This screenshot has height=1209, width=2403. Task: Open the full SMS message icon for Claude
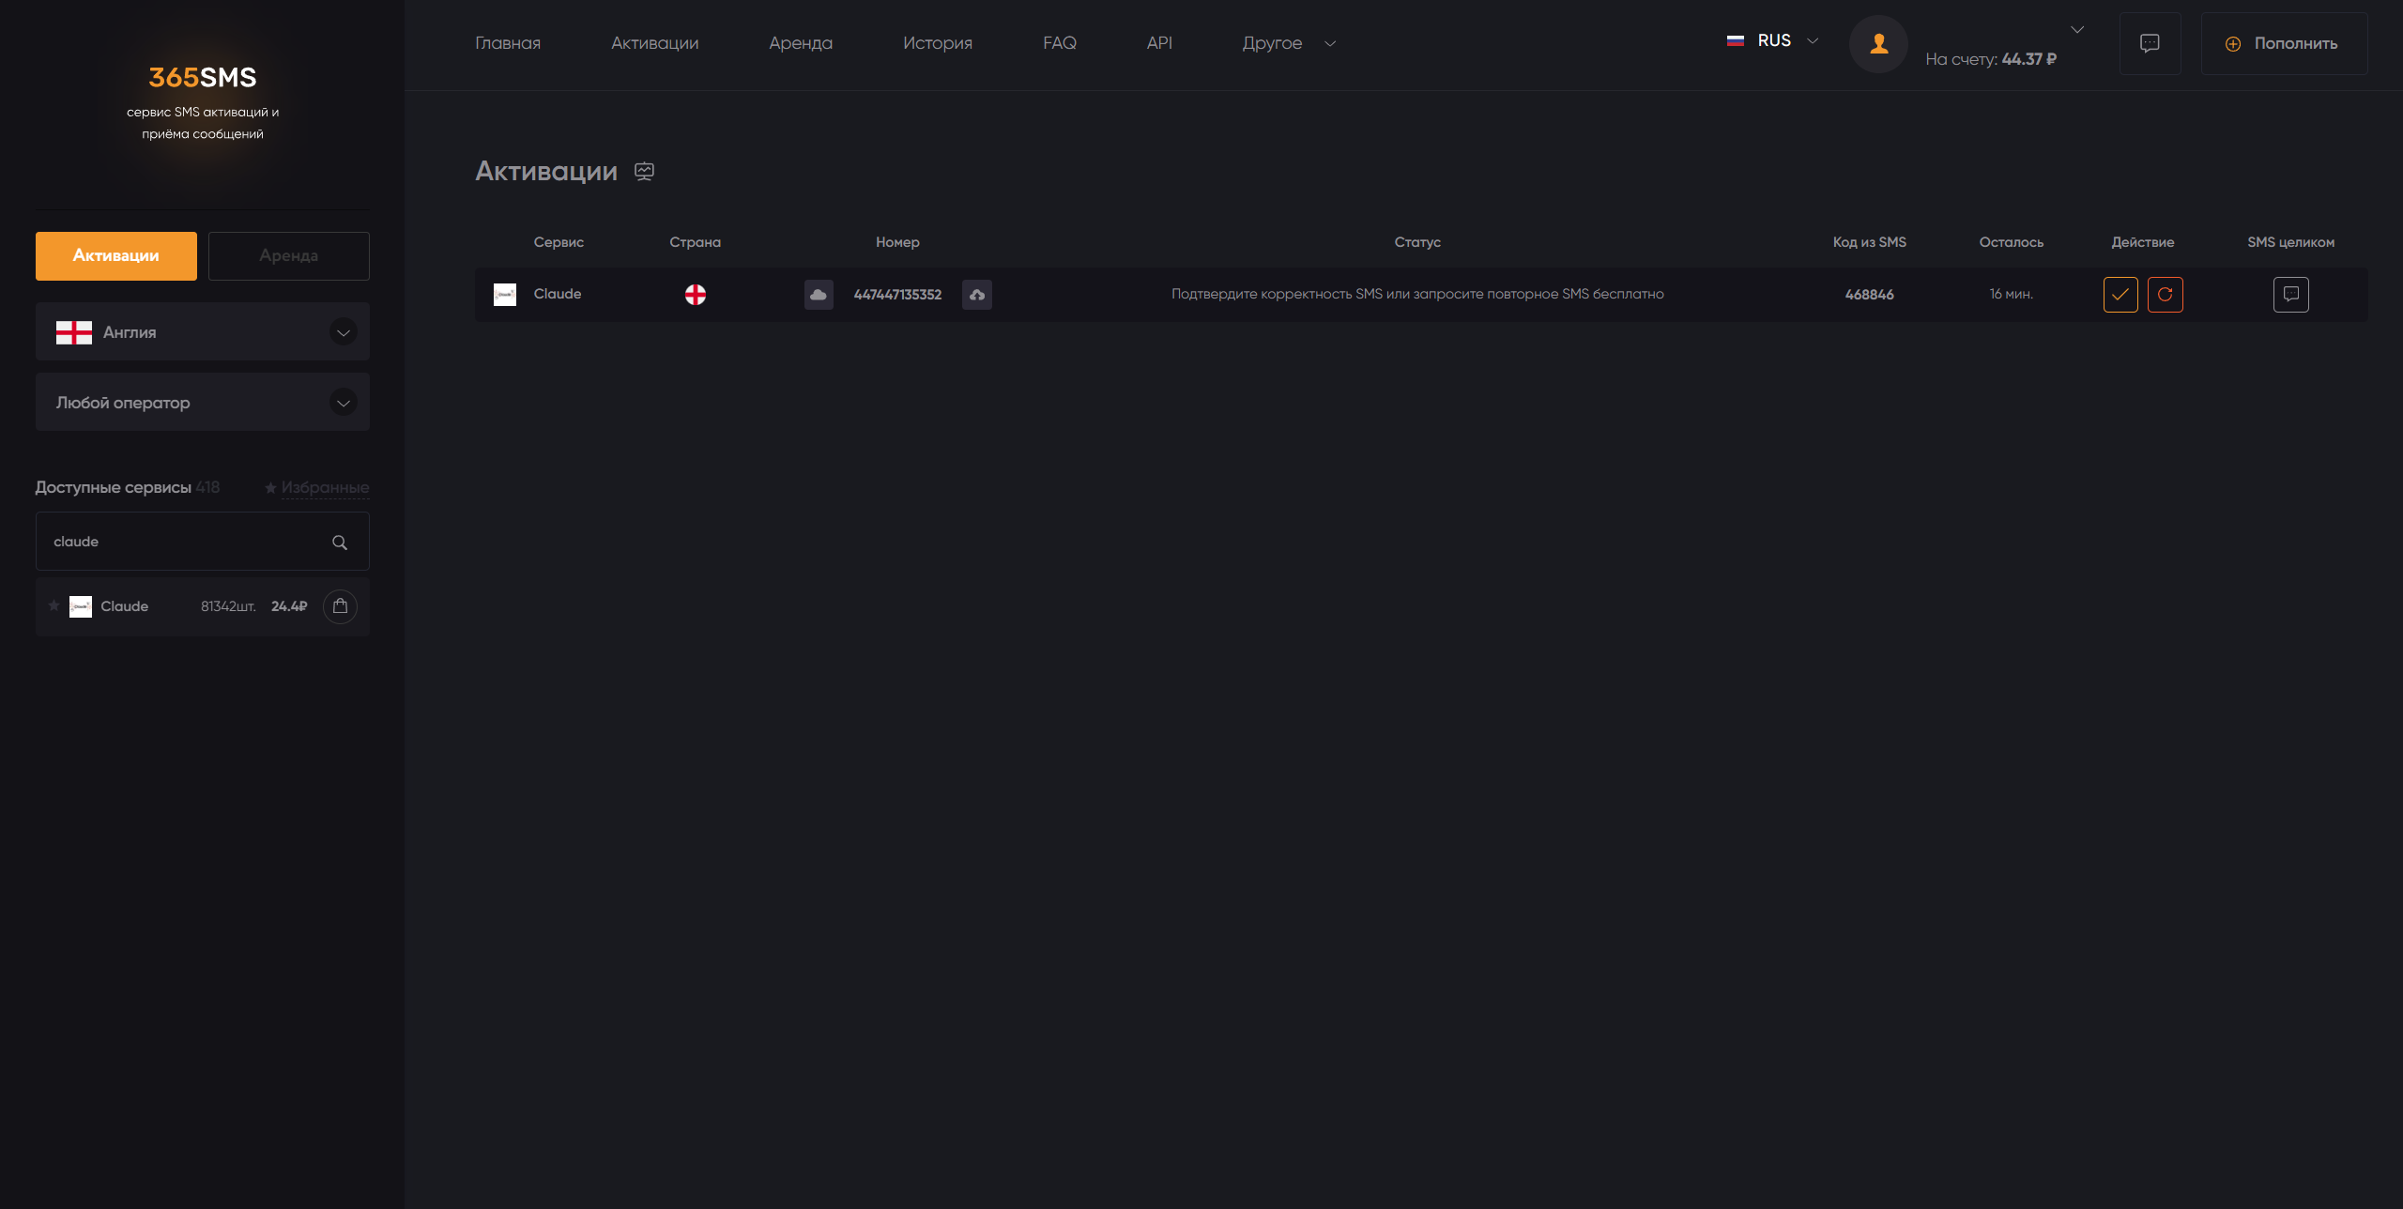point(2291,295)
